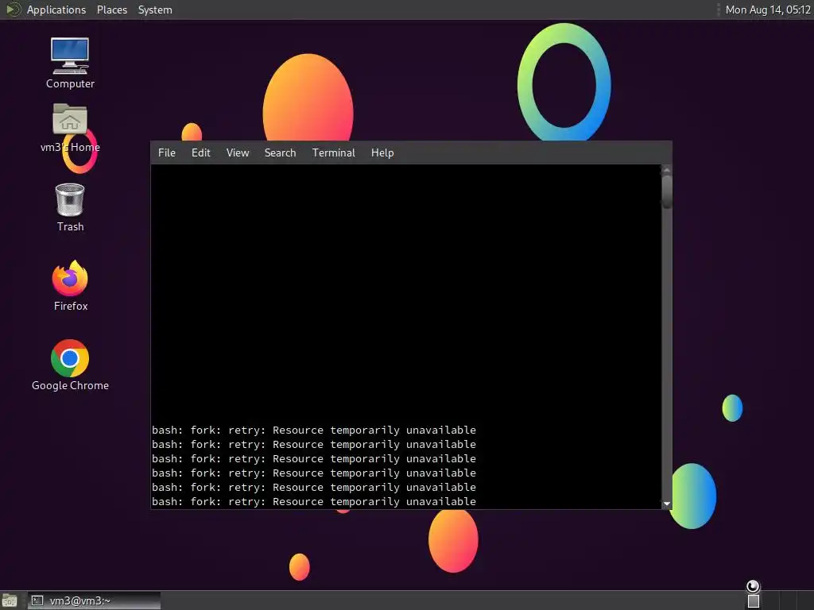Open the terminal's View menu
This screenshot has width=814, height=610.
pos(238,152)
